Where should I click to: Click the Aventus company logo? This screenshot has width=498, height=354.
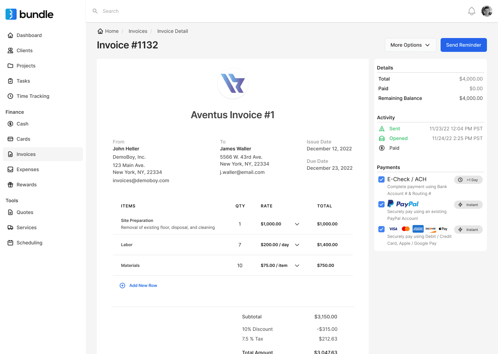(233, 84)
